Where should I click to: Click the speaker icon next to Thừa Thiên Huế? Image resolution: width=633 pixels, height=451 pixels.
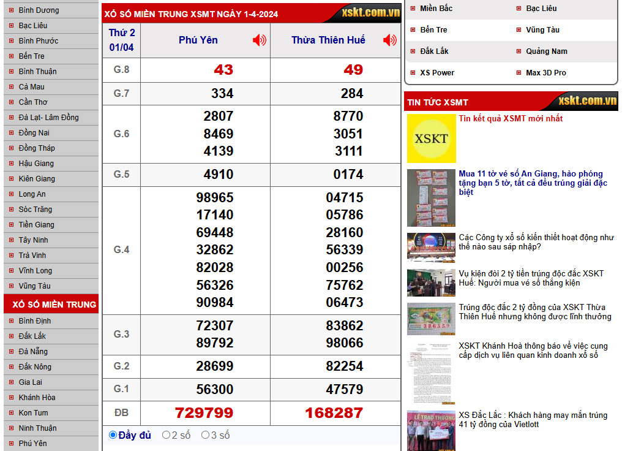[388, 39]
